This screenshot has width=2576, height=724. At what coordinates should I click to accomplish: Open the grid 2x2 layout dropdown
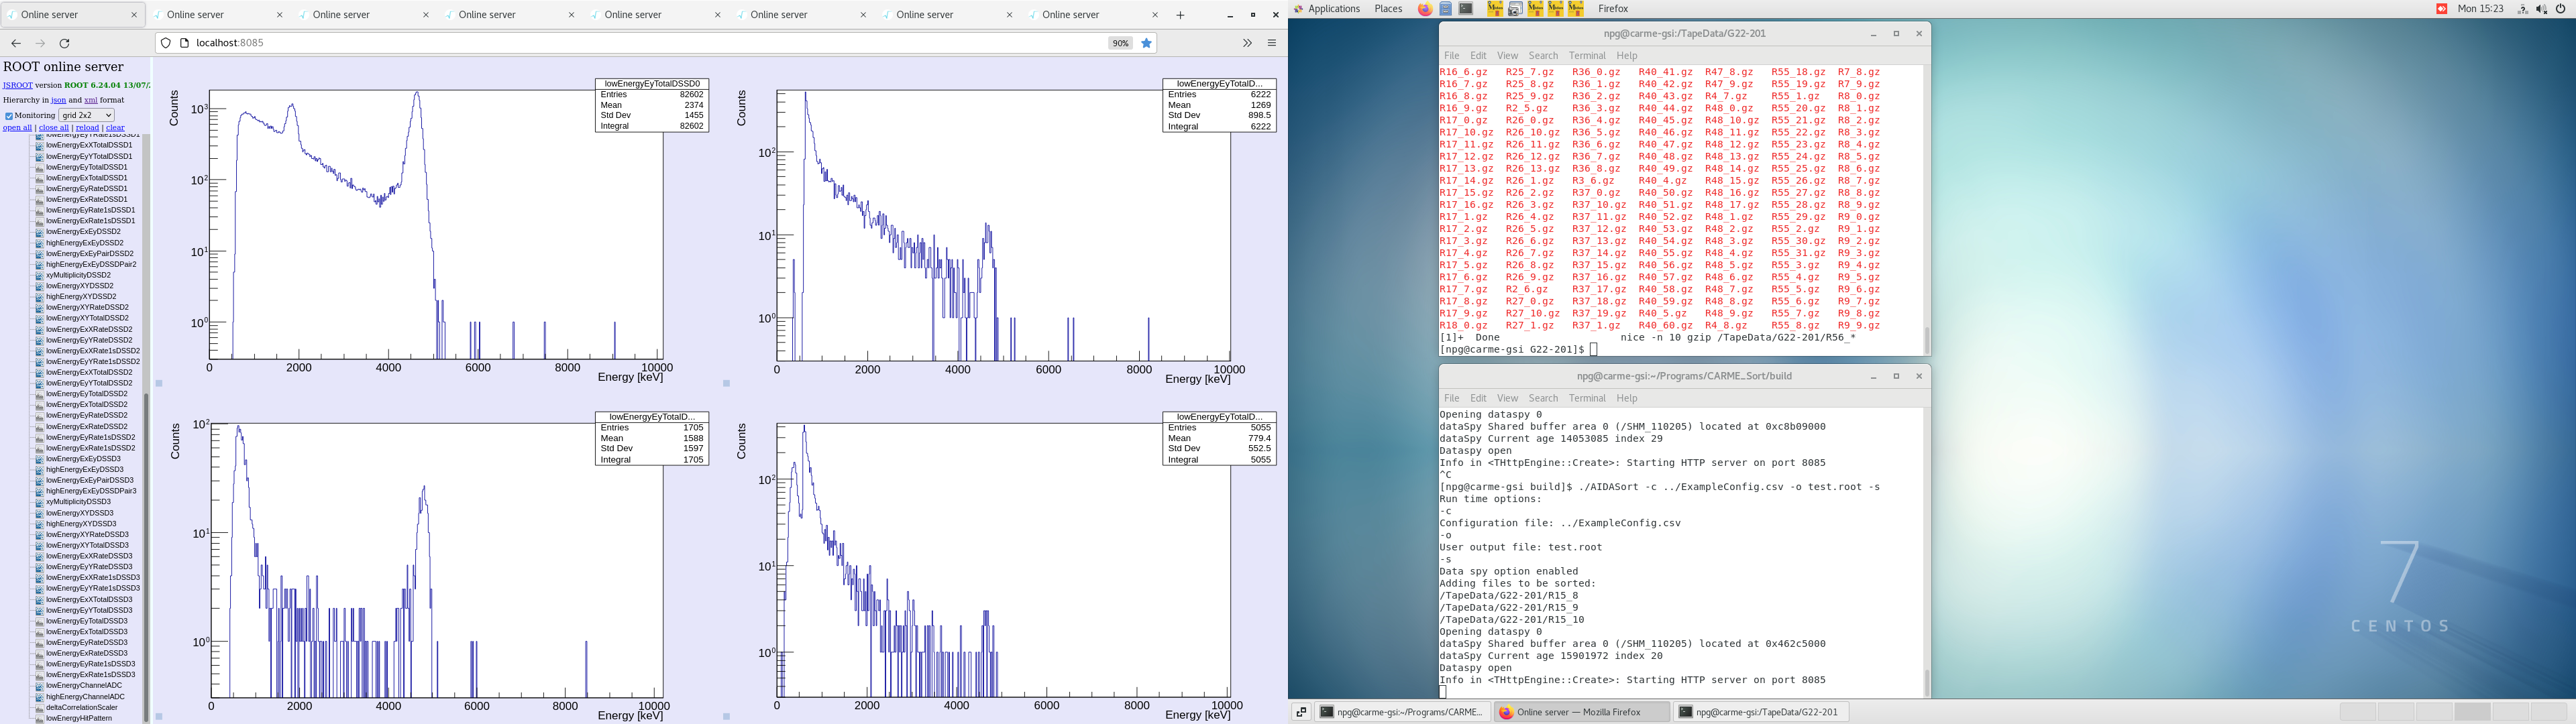tap(86, 115)
